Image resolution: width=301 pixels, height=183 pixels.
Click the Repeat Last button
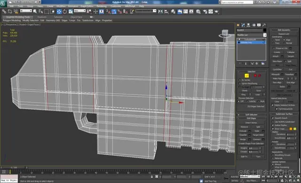(284, 34)
